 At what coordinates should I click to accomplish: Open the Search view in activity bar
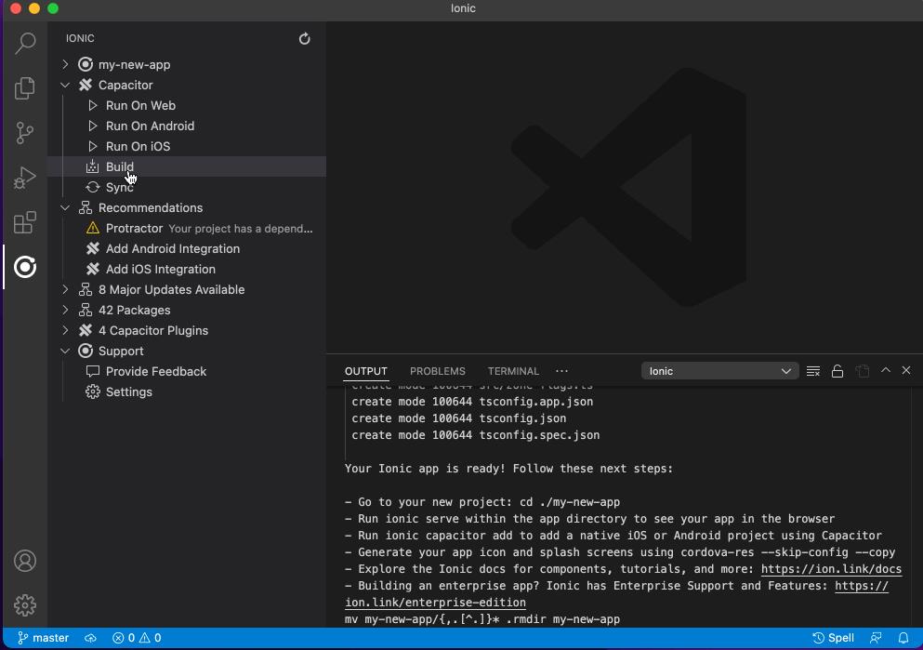[25, 43]
